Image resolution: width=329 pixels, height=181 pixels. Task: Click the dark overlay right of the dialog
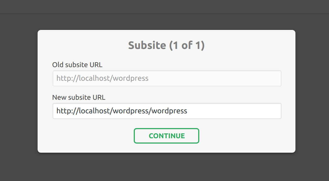(x=312, y=91)
